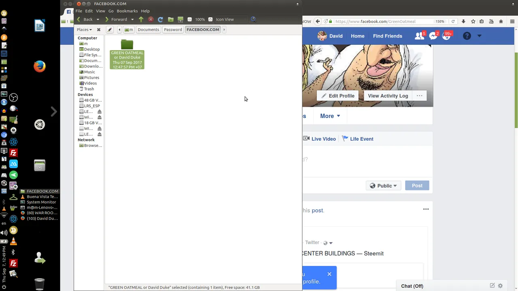
Task: Open the View menu
Action: point(100,11)
